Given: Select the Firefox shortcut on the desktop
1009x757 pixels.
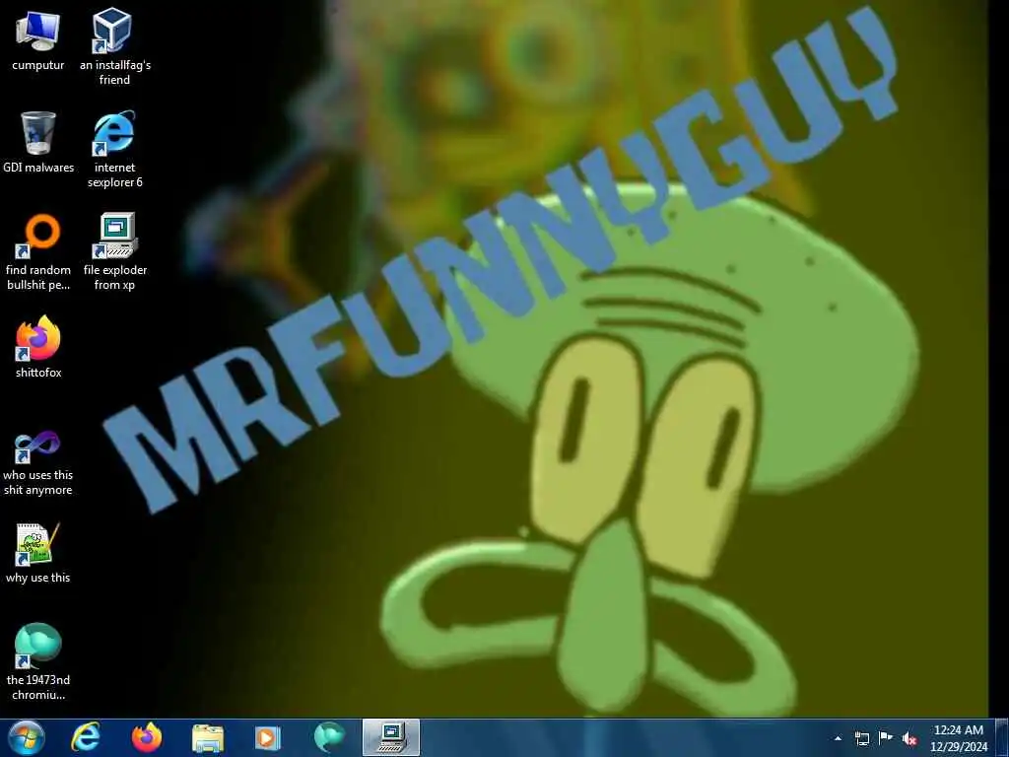Looking at the screenshot, I should (38, 347).
